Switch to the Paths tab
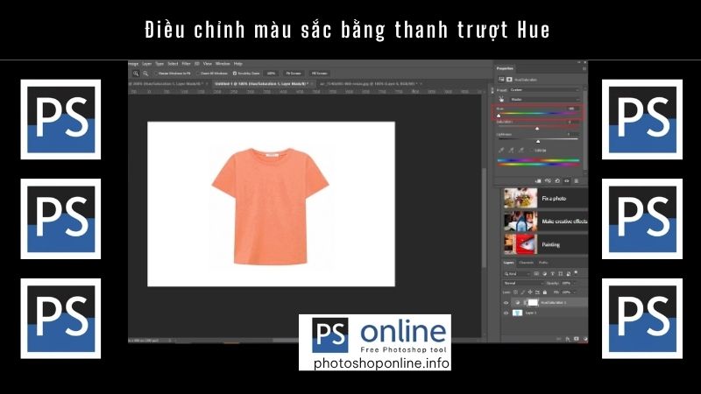The height and width of the screenshot is (394, 701). tap(543, 263)
